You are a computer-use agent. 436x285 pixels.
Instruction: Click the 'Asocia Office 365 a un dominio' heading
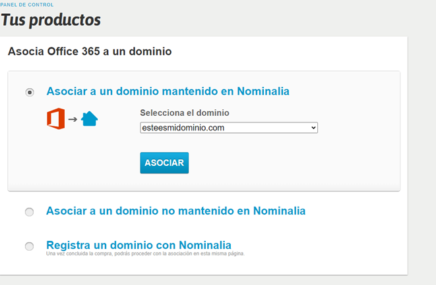pos(90,51)
